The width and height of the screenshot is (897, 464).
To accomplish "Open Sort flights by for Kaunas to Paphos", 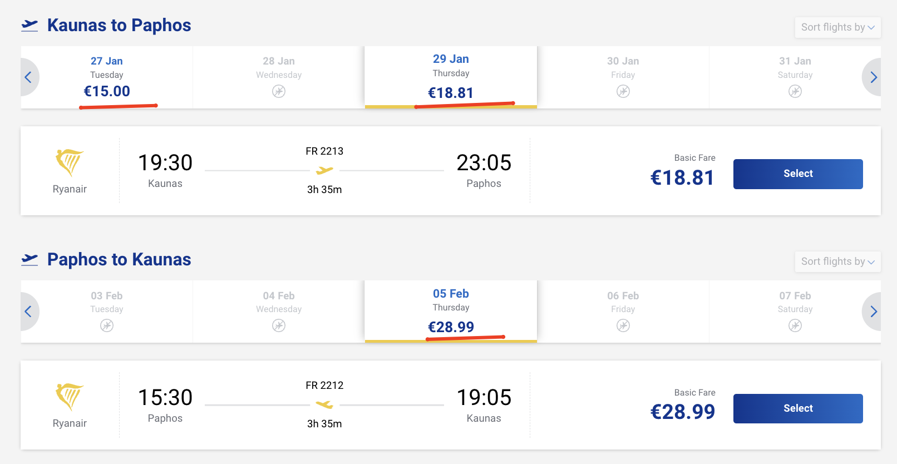I will [x=837, y=27].
